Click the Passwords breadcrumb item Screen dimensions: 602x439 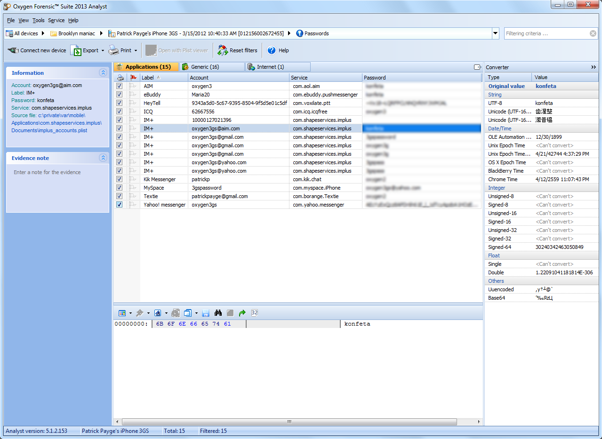coord(313,33)
